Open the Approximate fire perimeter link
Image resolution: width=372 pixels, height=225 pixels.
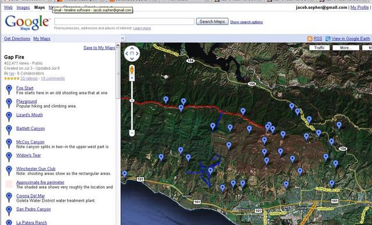click(40, 183)
